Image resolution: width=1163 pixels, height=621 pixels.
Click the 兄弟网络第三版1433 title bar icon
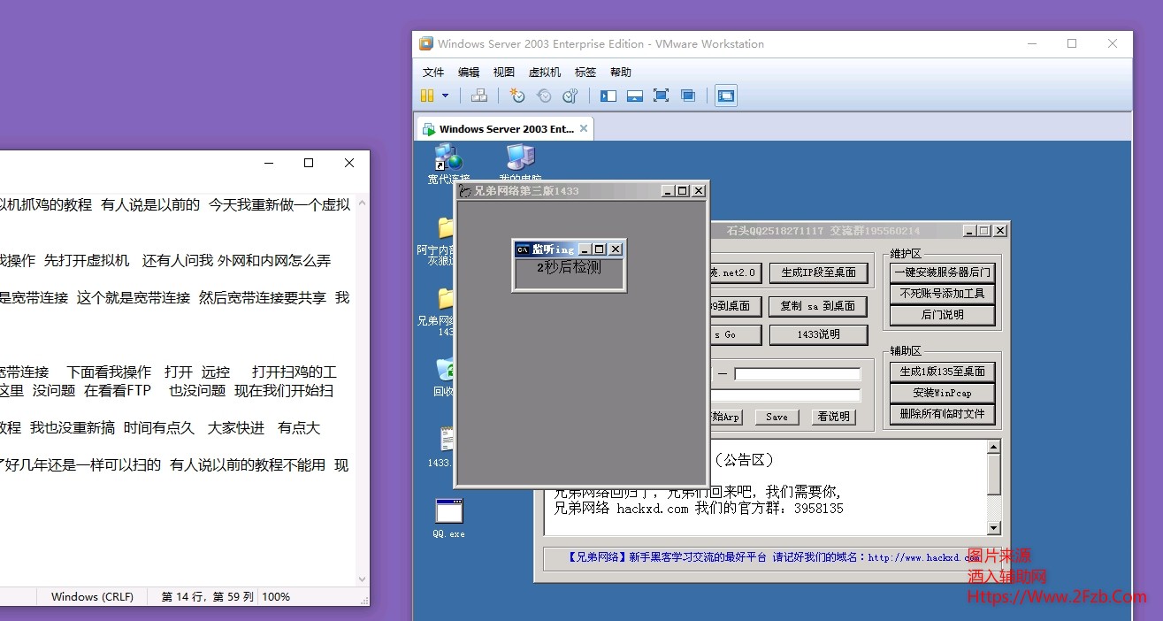point(463,191)
